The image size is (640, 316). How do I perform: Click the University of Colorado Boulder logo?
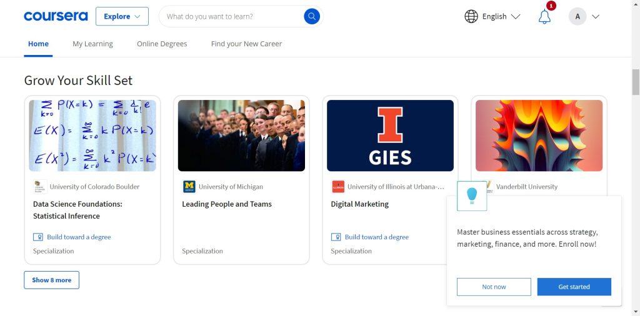[40, 187]
